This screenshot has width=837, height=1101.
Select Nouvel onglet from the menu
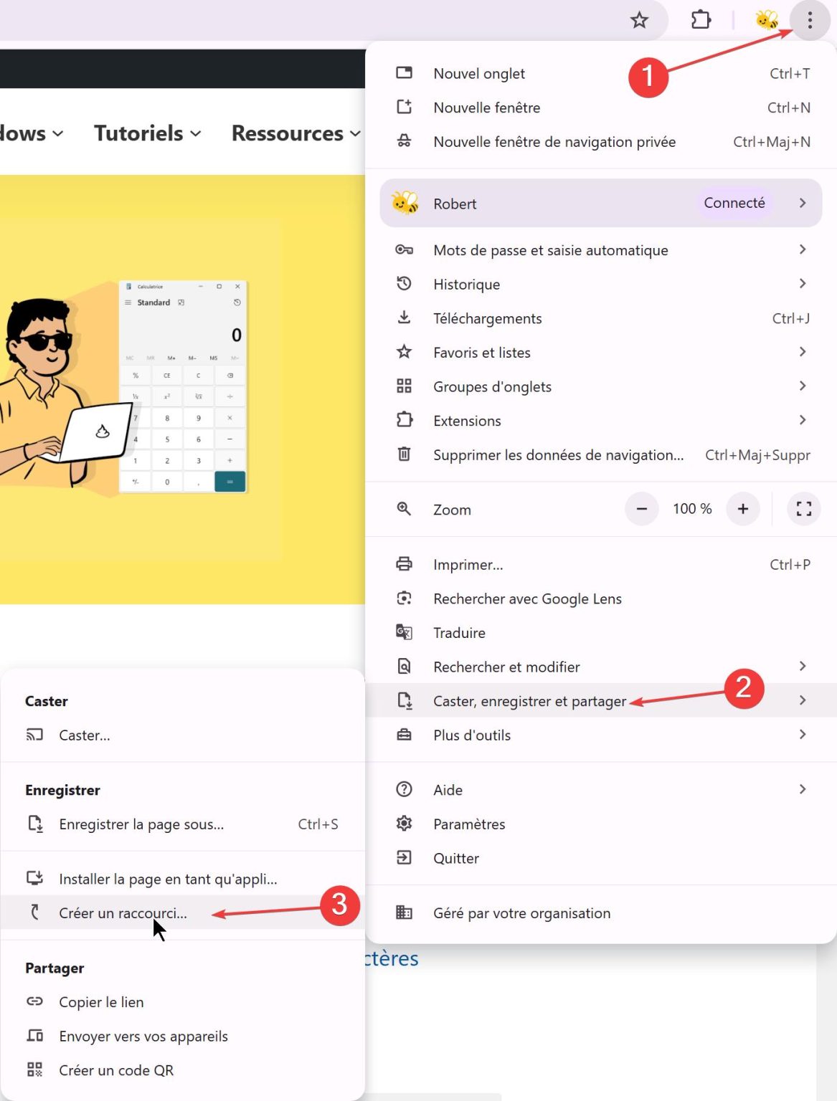(479, 74)
